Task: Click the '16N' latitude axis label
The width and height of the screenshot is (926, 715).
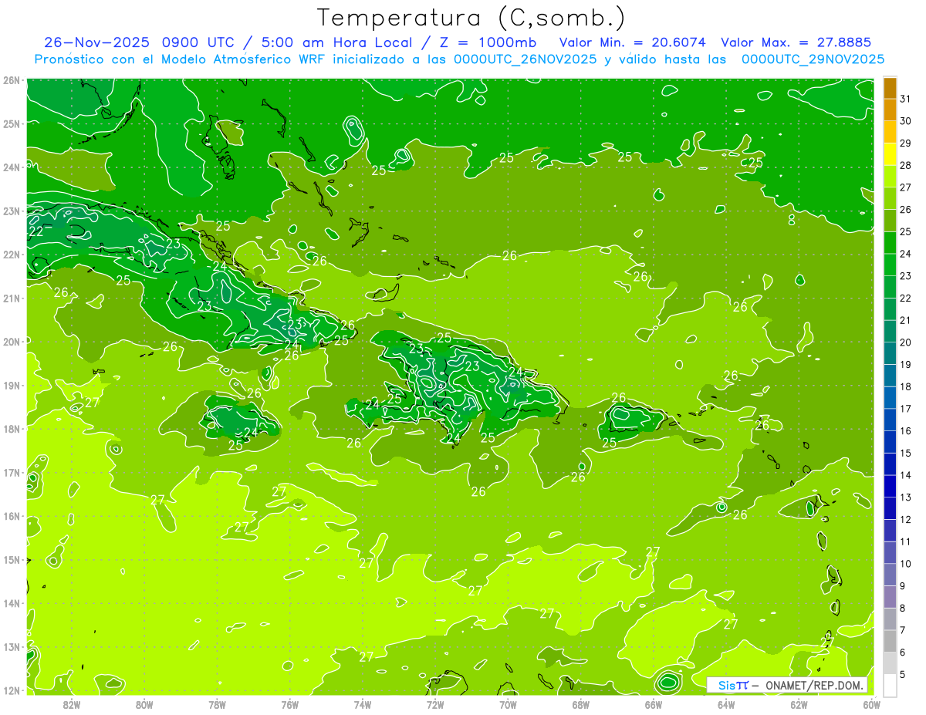Action: (12, 516)
